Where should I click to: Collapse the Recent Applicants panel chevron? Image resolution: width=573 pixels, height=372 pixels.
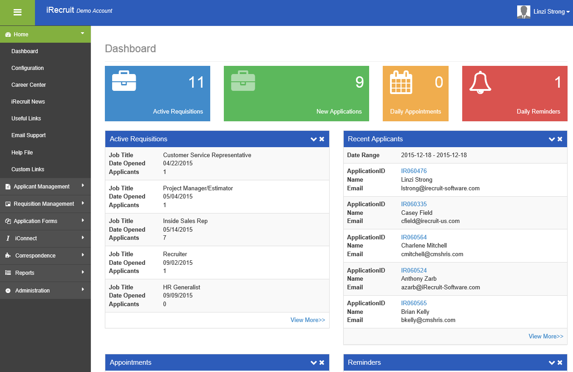(x=552, y=139)
